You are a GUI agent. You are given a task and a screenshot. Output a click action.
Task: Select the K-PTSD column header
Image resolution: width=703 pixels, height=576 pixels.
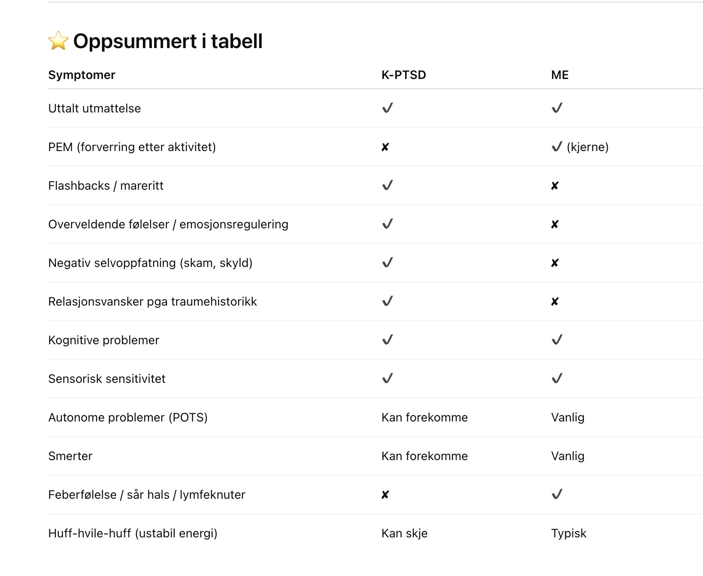(x=403, y=75)
